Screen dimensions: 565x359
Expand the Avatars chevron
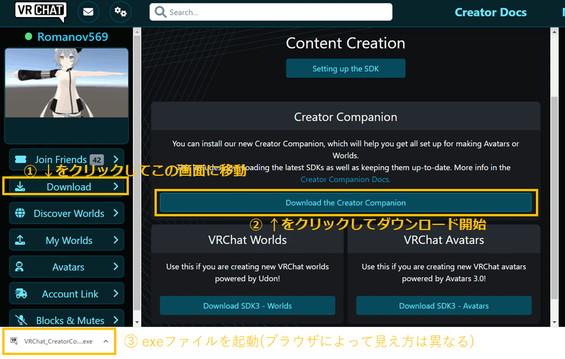(116, 267)
